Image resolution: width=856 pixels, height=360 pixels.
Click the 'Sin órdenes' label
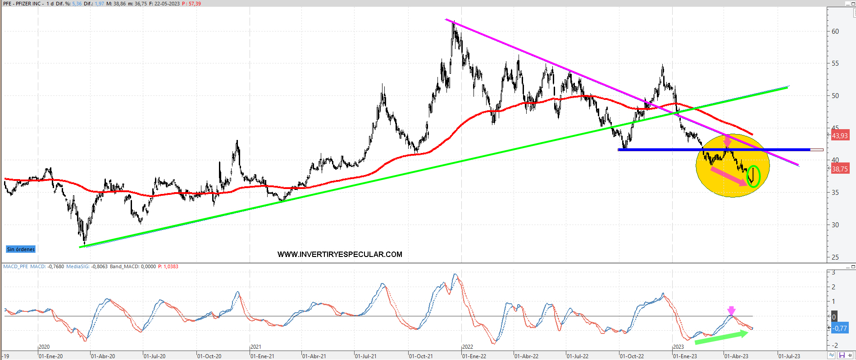tap(21, 249)
